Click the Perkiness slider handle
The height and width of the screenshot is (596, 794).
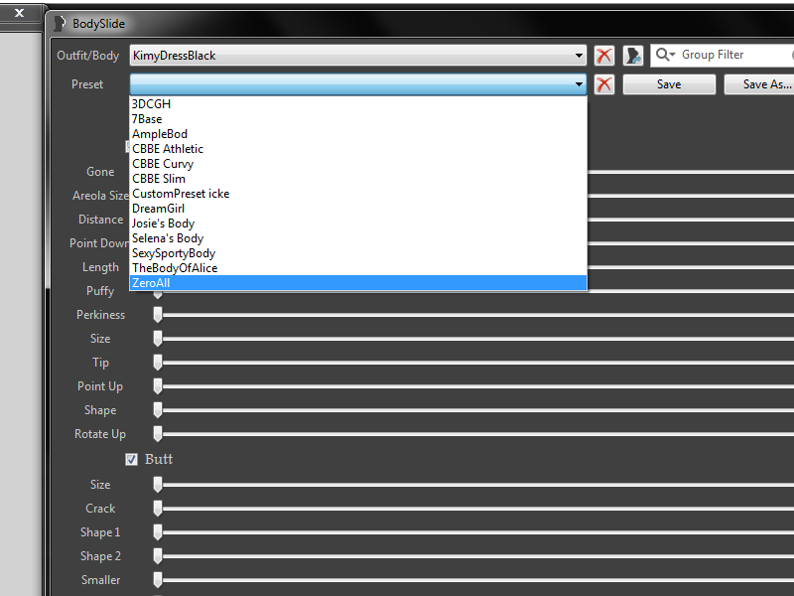click(158, 315)
